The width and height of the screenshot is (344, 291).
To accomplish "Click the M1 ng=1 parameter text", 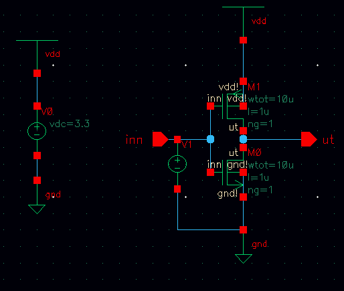I will point(260,124).
